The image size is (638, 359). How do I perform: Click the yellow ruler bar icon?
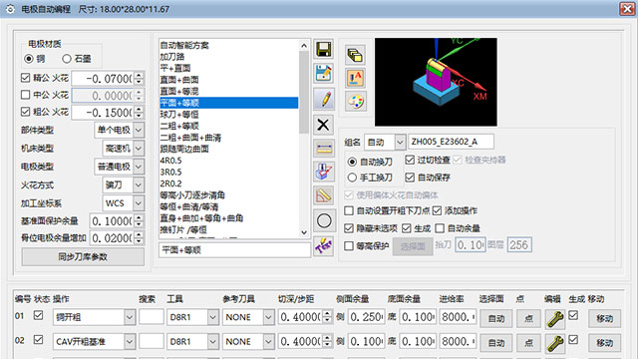pyautogui.click(x=324, y=149)
